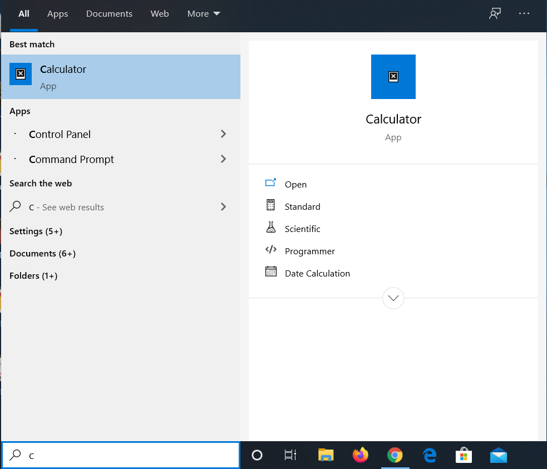Switch to the All tab
Image resolution: width=547 pixels, height=469 pixels.
(24, 14)
